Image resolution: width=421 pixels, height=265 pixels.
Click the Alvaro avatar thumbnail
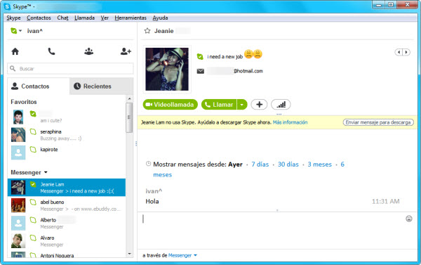click(x=18, y=241)
